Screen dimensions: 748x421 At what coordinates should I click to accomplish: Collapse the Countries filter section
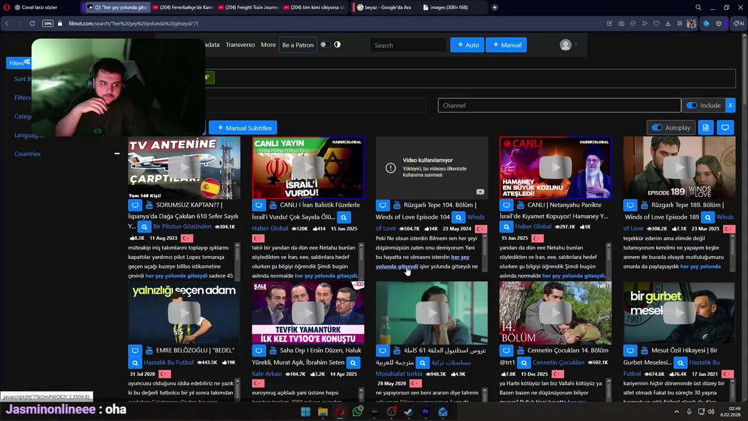click(117, 154)
